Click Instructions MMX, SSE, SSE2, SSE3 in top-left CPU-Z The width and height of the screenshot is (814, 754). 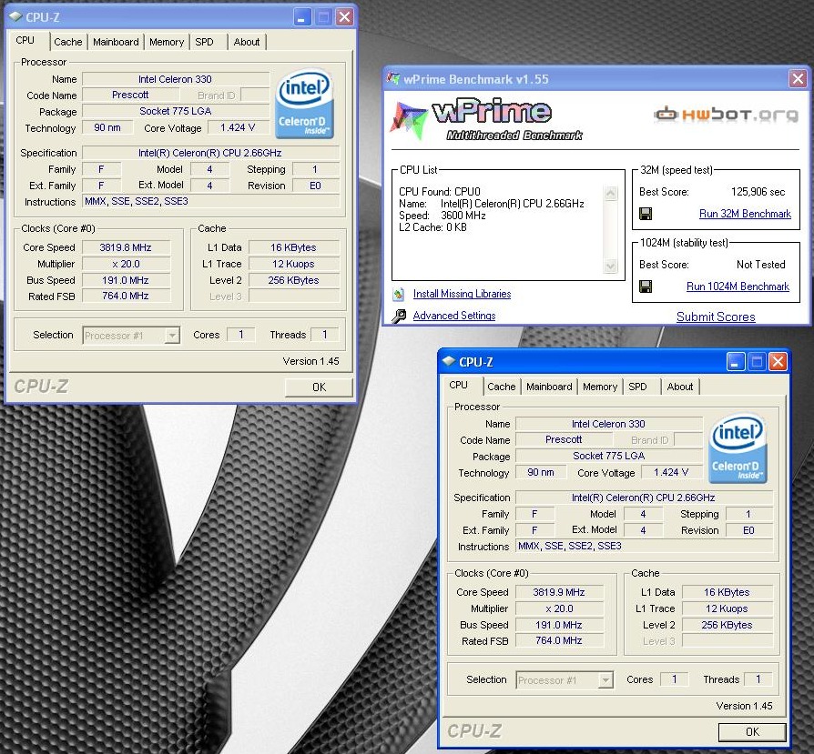coord(210,201)
